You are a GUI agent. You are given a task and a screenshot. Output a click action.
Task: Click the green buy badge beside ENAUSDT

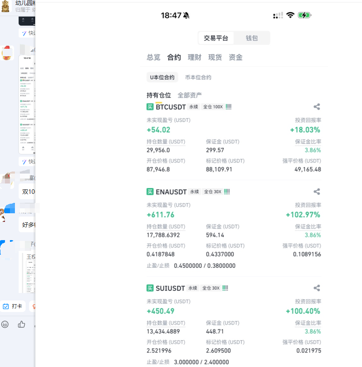[150, 192]
